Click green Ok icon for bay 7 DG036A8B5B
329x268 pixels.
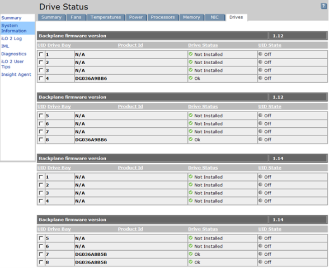[190, 253]
